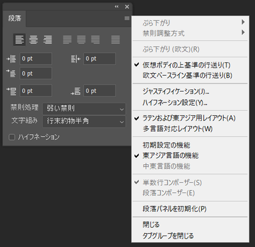Viewport: 255px width, 247px height.
Task: Click the right indent icon
Action: point(75,59)
